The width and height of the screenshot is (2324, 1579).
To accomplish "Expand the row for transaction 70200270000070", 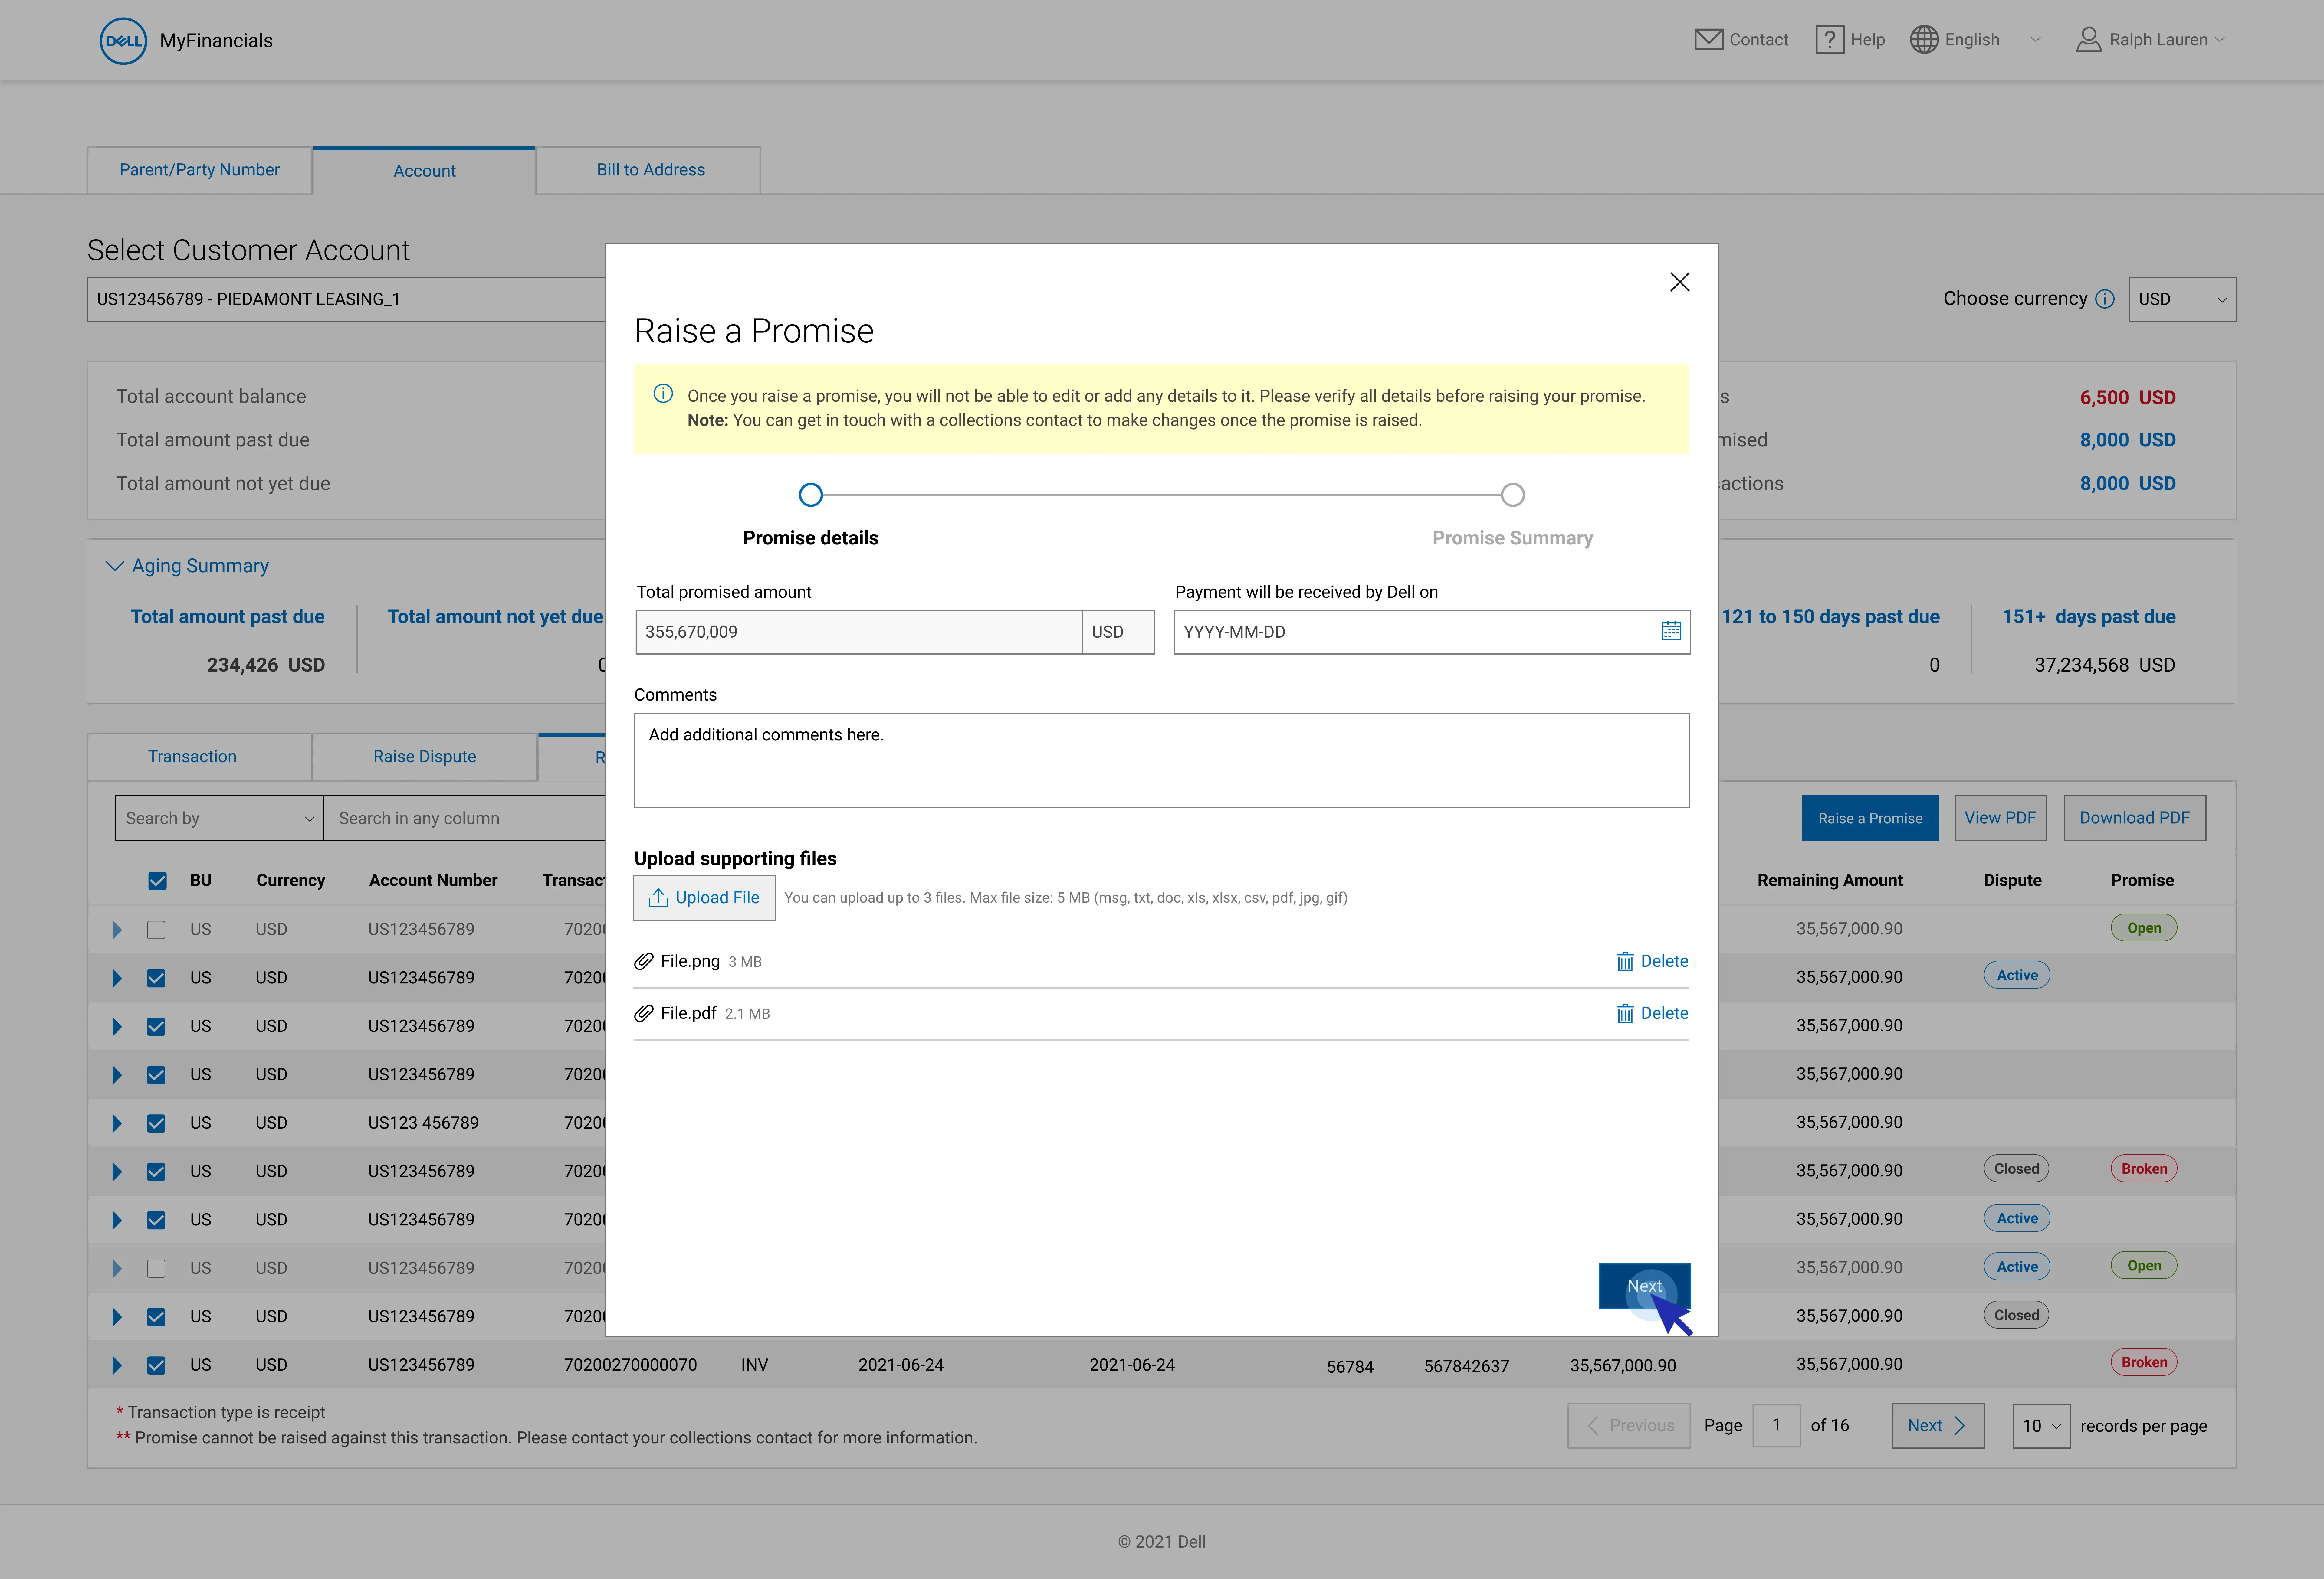I will click(x=117, y=1365).
